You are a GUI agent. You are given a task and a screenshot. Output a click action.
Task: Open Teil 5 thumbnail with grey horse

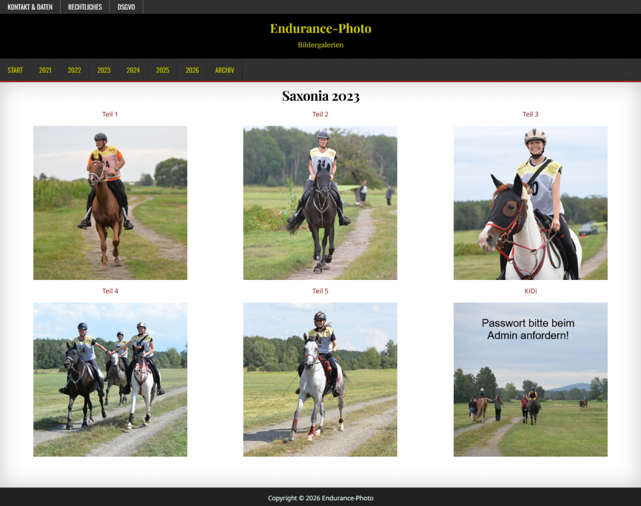click(x=320, y=379)
